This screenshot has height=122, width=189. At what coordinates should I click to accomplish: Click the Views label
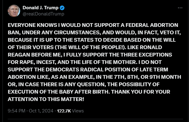coord(78,111)
